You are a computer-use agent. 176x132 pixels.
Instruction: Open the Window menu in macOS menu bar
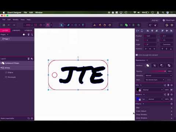click(x=39, y=12)
